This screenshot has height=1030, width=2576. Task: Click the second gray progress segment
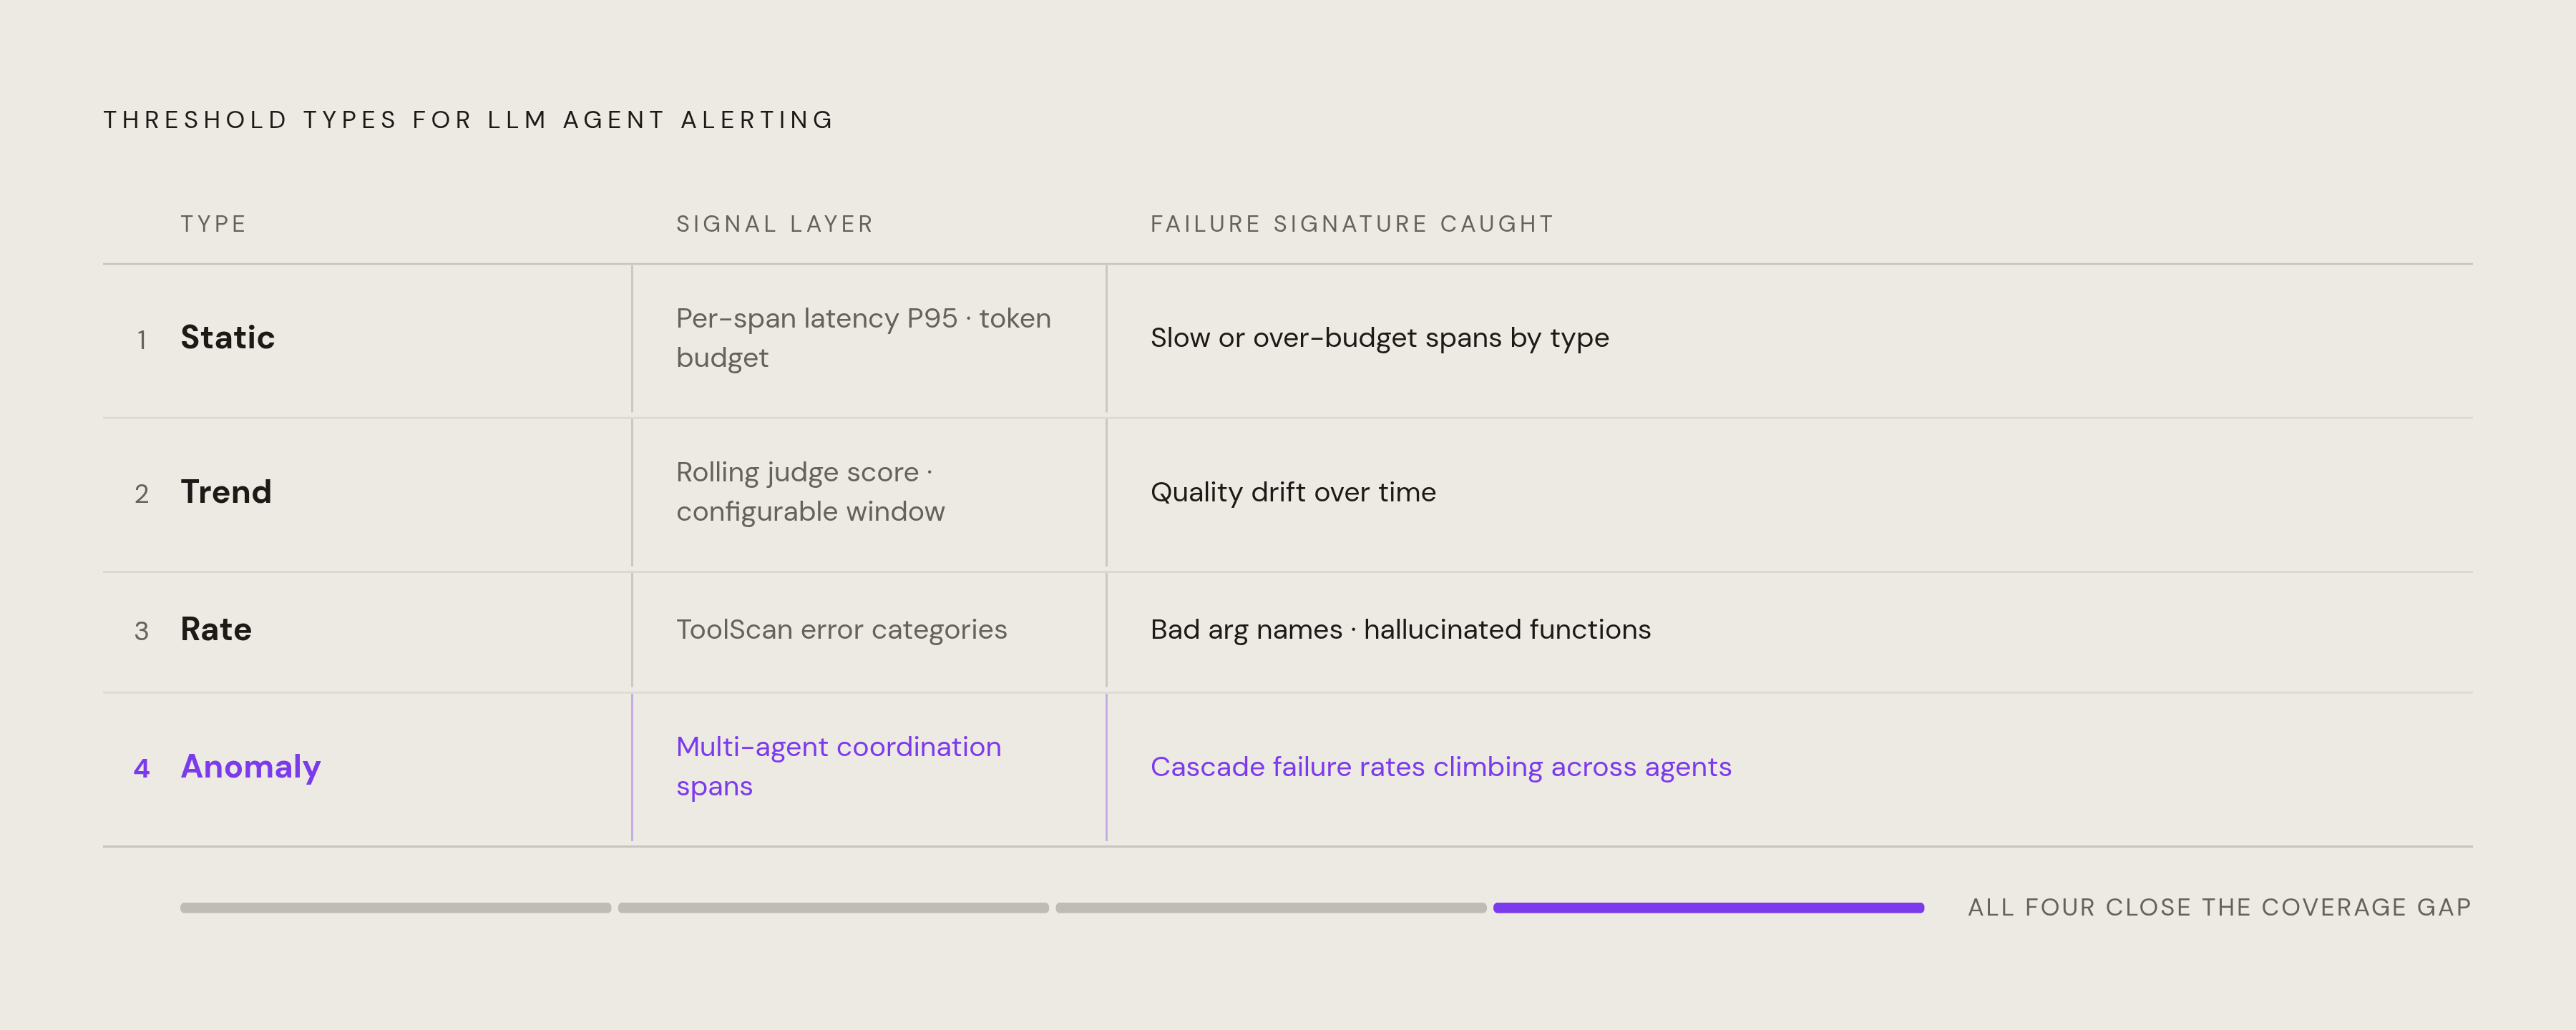pos(833,908)
